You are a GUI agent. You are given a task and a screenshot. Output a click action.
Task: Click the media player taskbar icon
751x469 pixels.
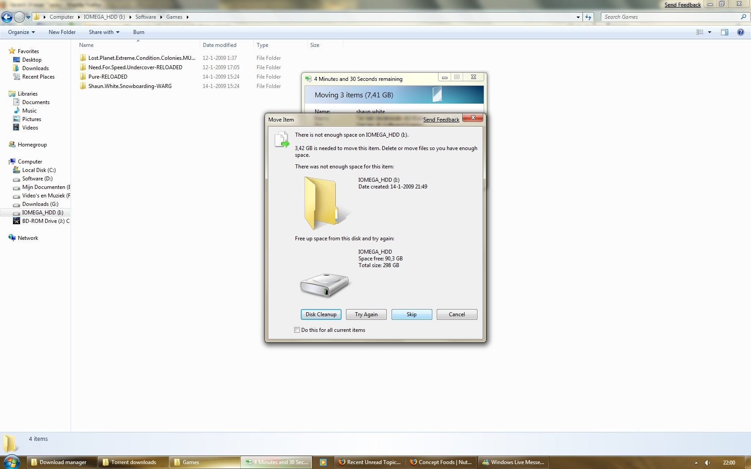(x=323, y=462)
